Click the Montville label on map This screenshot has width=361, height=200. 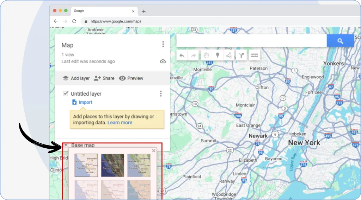pos(202,69)
